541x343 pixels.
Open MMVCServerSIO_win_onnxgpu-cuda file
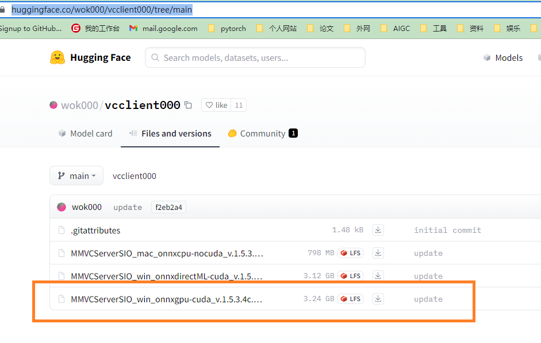[167, 299]
